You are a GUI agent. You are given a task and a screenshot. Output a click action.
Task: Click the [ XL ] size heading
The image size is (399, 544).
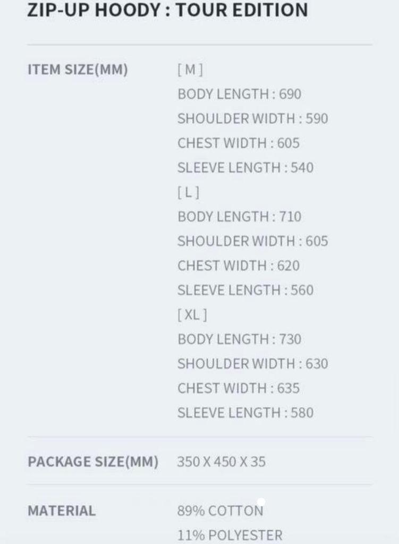192,315
